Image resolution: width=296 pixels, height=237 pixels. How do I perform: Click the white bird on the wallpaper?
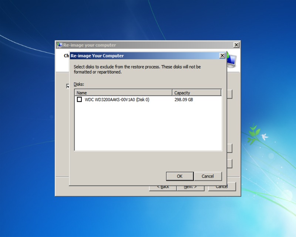click(264, 137)
